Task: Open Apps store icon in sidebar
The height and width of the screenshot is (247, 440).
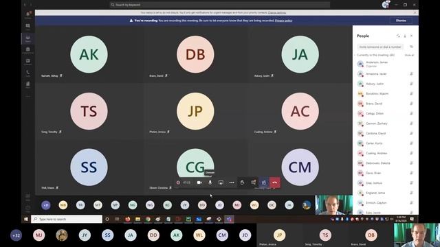Action: [27, 197]
